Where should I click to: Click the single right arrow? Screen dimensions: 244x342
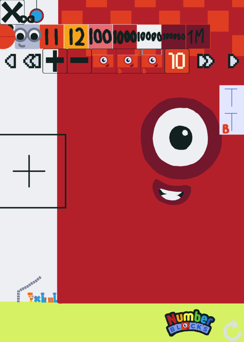[x=234, y=61]
